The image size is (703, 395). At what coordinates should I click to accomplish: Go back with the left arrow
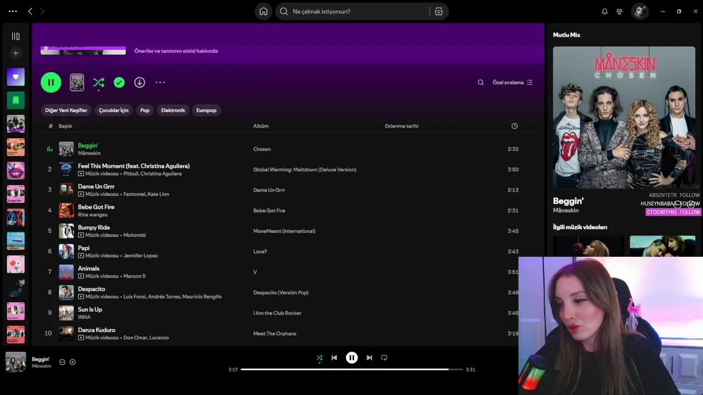pos(30,11)
